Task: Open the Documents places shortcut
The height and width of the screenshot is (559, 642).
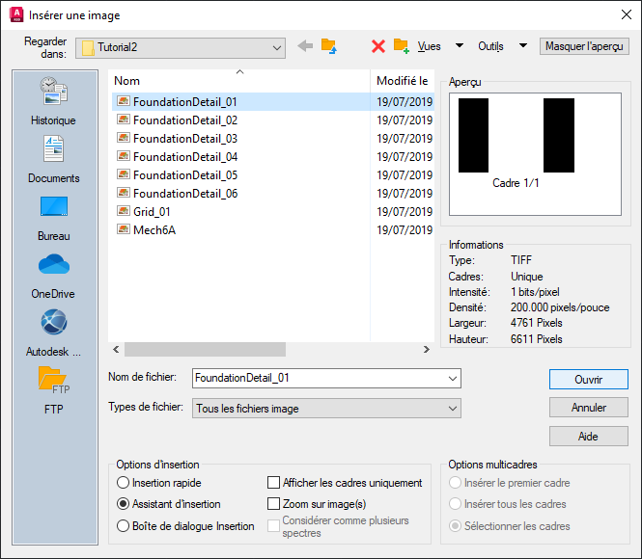Action: pos(54,159)
